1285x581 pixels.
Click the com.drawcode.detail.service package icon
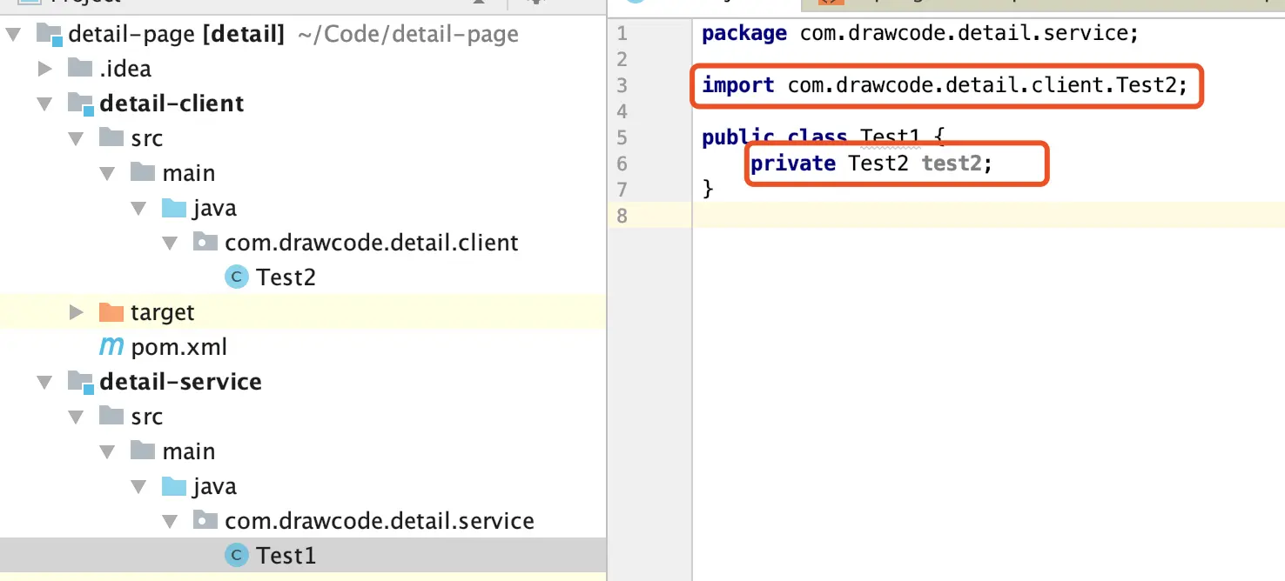coord(205,520)
